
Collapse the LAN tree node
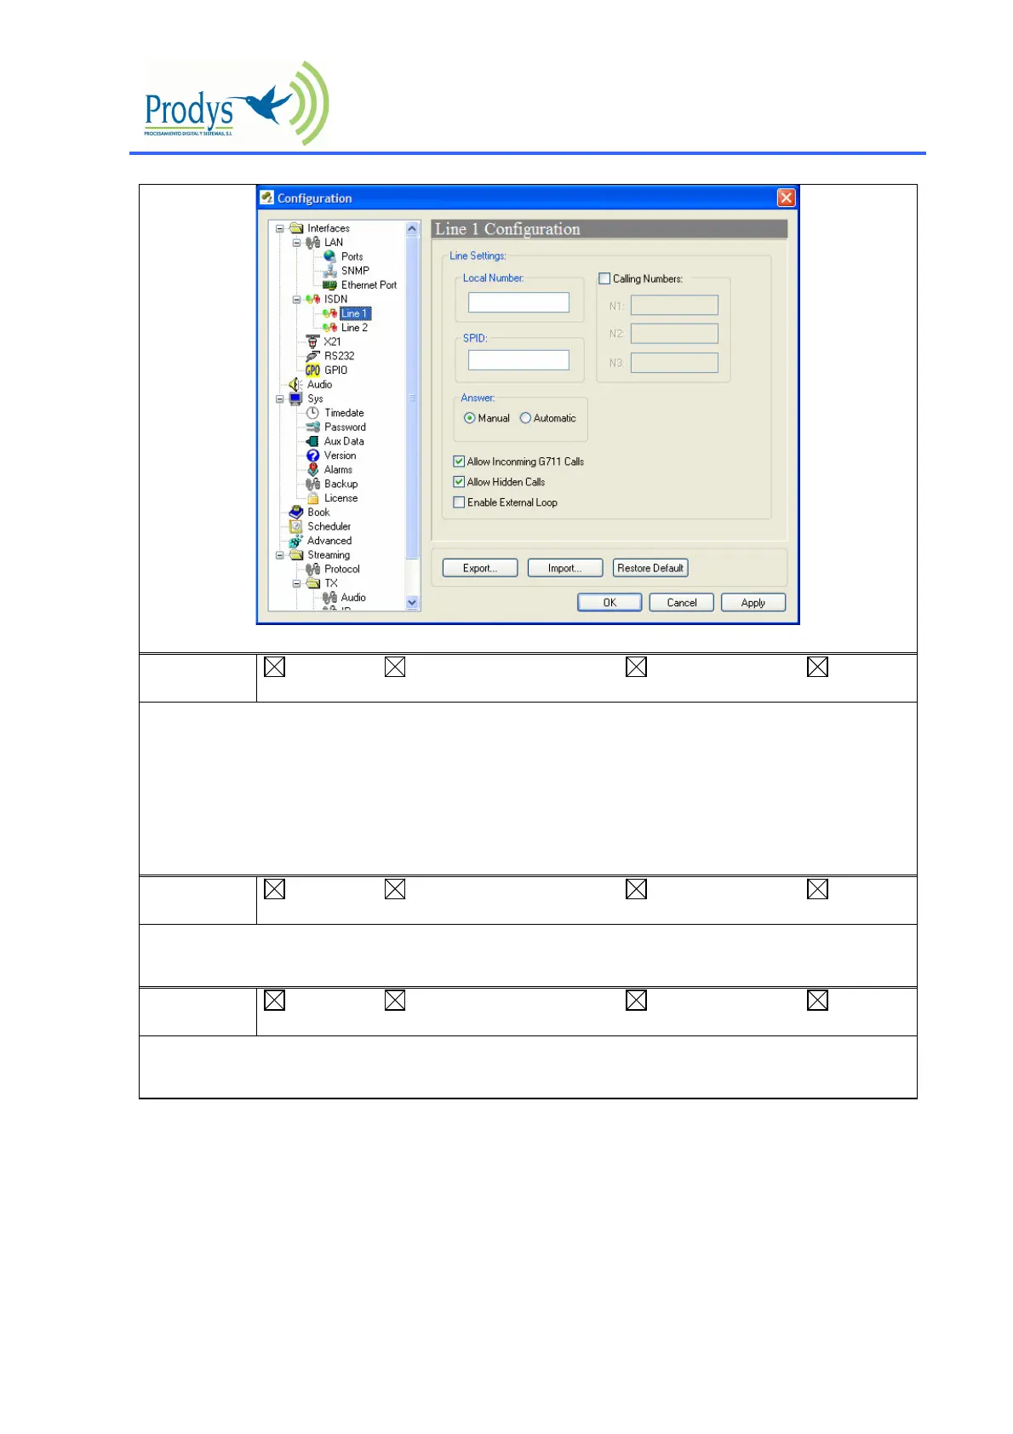296,243
